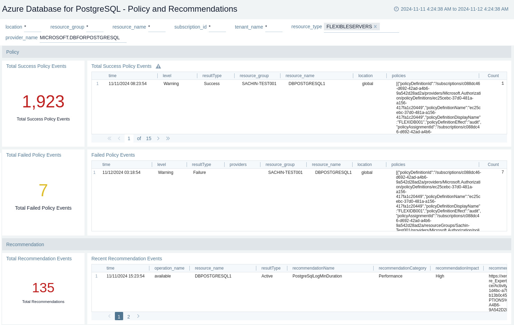Image resolution: width=514 pixels, height=325 pixels.
Task: Click the 'Failed Policy Events' panel title
Action: pyautogui.click(x=113, y=155)
